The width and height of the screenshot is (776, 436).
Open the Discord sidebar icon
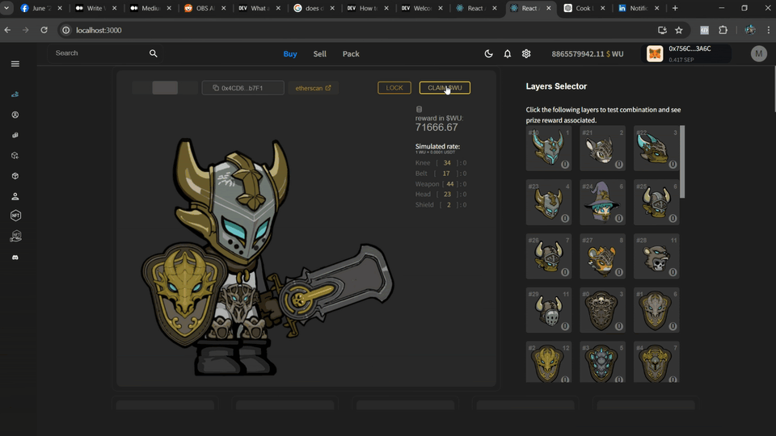pos(15,258)
